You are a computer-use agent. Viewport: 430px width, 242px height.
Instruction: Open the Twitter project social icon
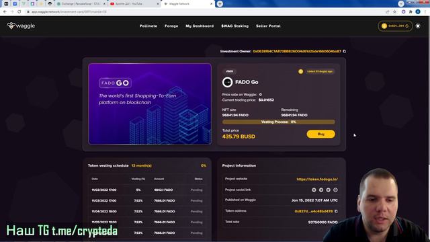(329, 190)
